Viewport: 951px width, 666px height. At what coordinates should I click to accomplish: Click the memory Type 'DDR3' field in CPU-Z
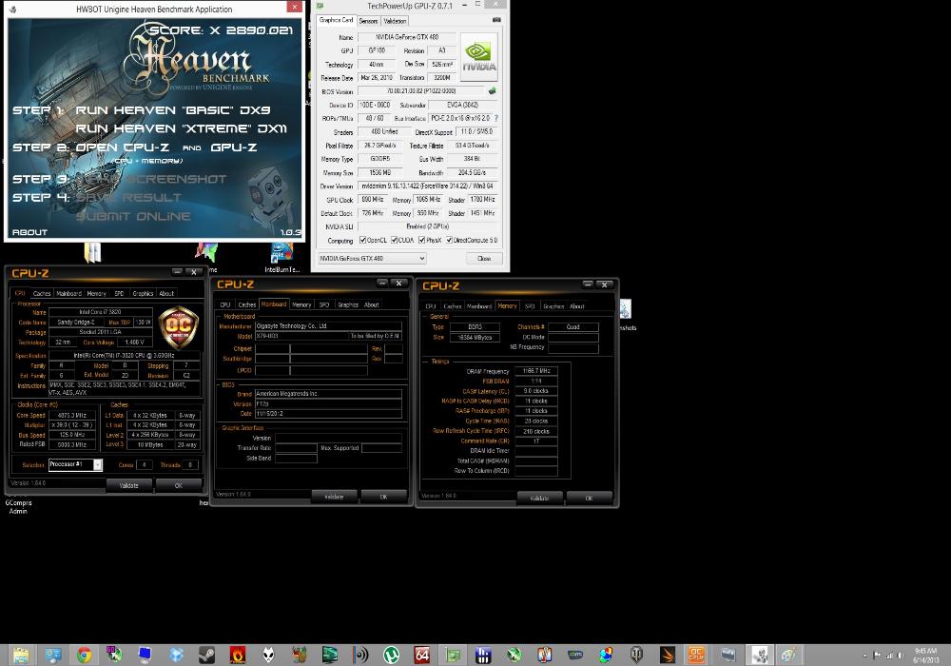(x=475, y=327)
